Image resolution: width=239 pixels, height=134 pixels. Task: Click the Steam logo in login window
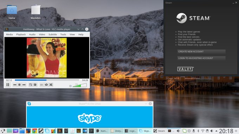tap(194, 18)
